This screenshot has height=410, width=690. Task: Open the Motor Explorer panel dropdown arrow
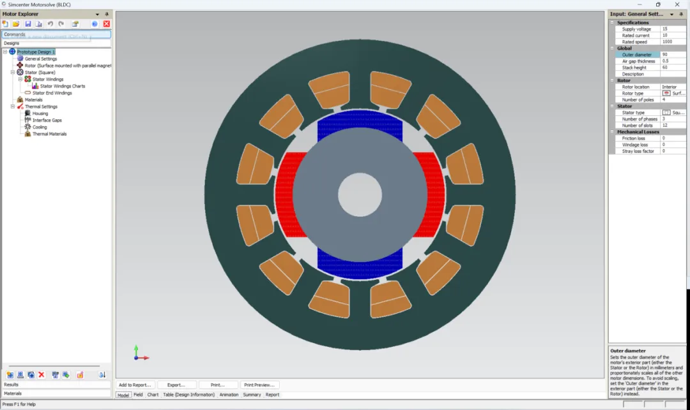click(x=97, y=14)
